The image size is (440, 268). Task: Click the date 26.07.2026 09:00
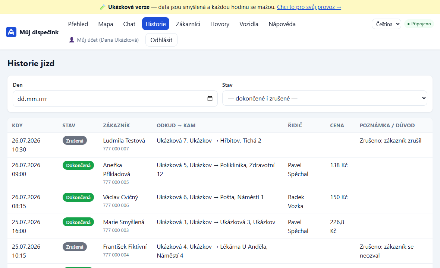(26, 170)
